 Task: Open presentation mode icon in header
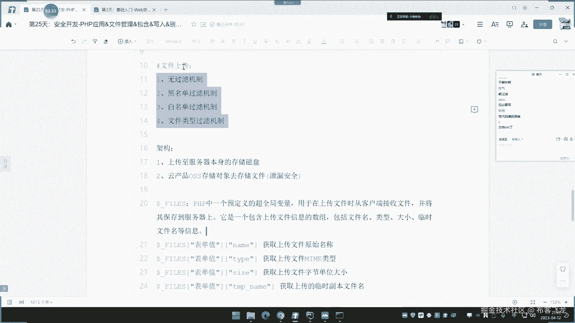(x=509, y=24)
